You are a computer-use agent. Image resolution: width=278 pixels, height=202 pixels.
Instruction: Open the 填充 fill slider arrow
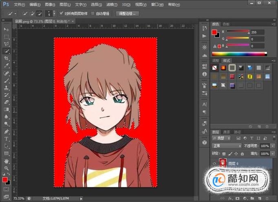273,154
